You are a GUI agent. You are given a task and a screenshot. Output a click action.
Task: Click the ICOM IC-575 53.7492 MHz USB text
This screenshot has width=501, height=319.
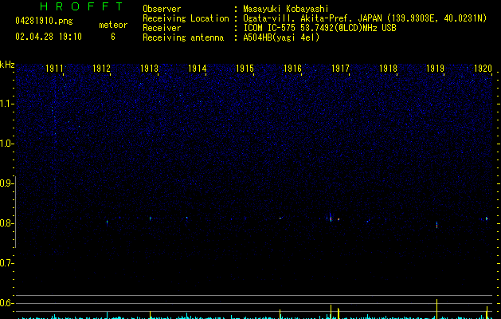coord(319,28)
